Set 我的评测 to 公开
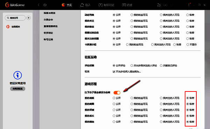The height and width of the screenshot is (129, 210). coord(114,110)
